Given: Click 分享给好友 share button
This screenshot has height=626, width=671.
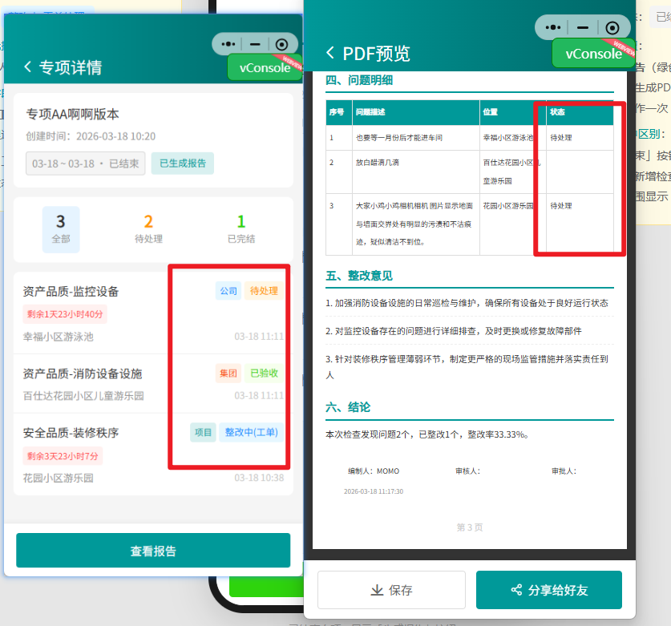Looking at the screenshot, I should (x=548, y=590).
